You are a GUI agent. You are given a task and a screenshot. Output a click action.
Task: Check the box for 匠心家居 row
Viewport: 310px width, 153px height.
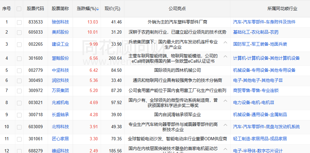(19, 139)
